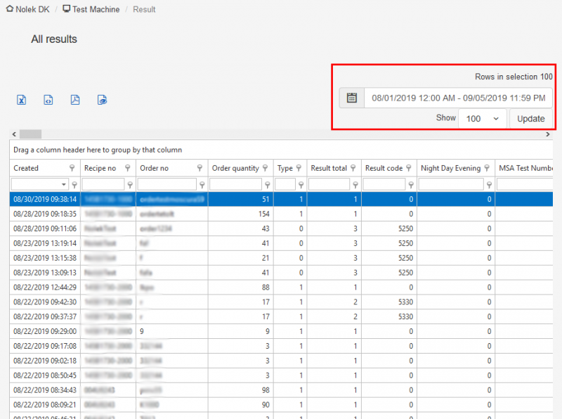Click order quantity cell showing 154

[240, 214]
